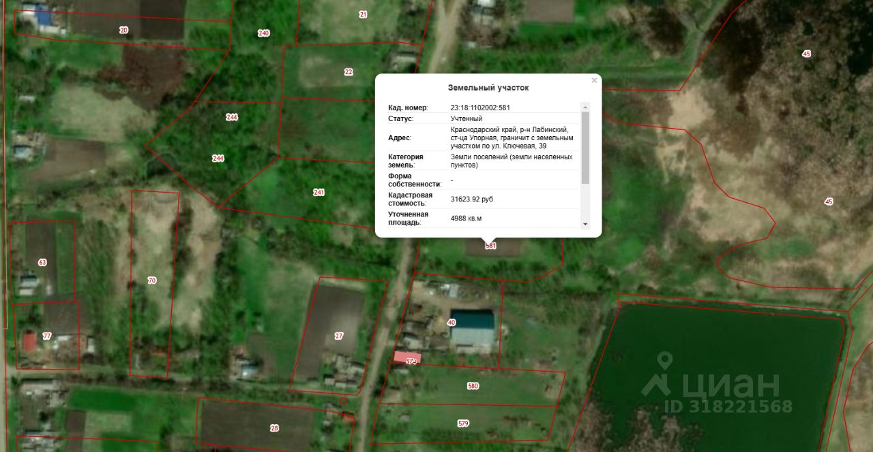Click the address text Краснодарский край
The image size is (873, 452).
pos(483,129)
